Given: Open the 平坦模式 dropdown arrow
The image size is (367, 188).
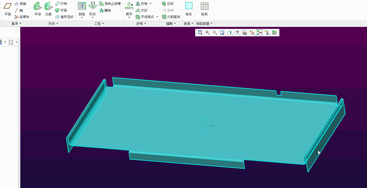Looking at the screenshot, I should pyautogui.click(x=157, y=17).
